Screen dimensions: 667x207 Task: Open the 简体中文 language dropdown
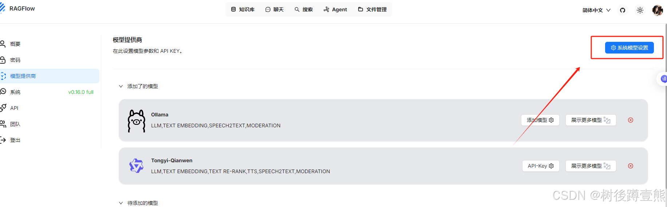click(x=596, y=10)
